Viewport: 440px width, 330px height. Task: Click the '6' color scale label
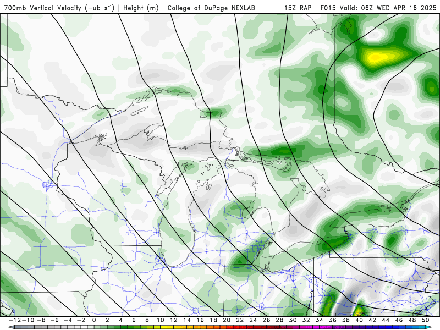[x=134, y=320]
